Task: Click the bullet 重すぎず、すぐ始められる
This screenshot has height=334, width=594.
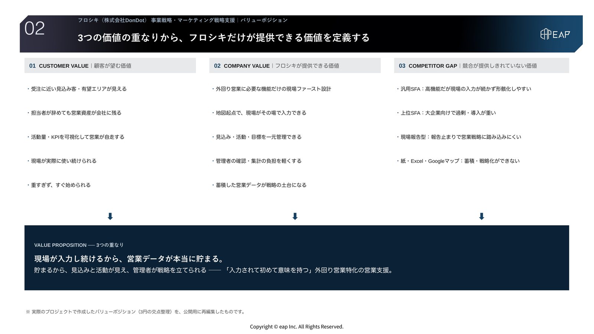Action: (x=58, y=185)
